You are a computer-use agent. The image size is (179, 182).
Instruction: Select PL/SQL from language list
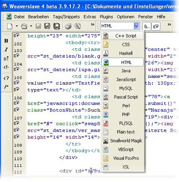(123, 123)
